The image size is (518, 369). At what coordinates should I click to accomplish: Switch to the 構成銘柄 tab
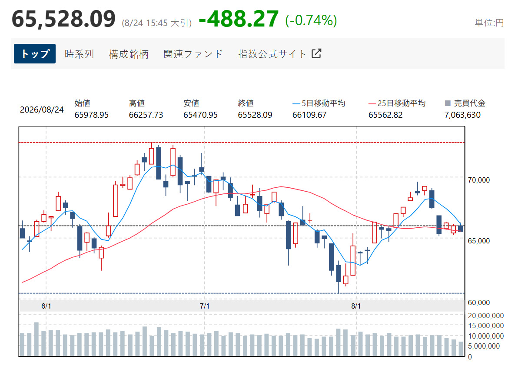click(129, 54)
